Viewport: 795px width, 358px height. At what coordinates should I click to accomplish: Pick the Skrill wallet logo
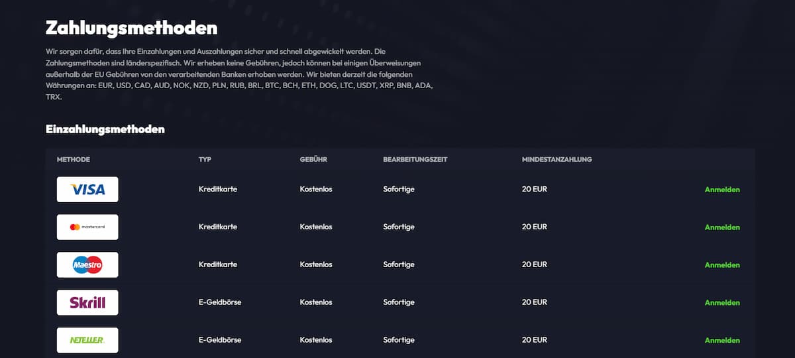click(x=87, y=303)
